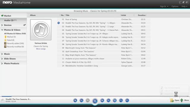Open the Market section
This screenshot has width=190, height=107.
pos(13,16)
